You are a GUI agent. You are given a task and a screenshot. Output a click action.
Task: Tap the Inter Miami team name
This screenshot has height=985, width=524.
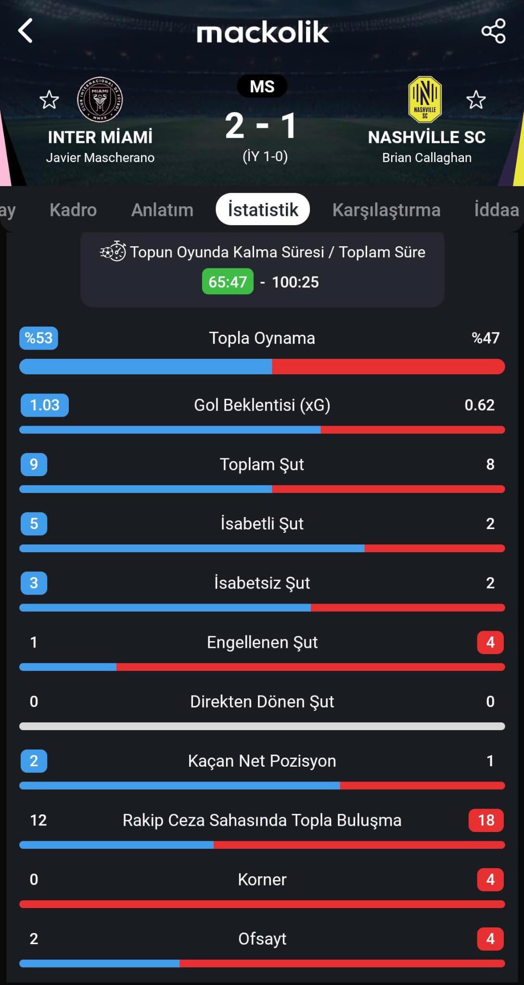tap(100, 137)
